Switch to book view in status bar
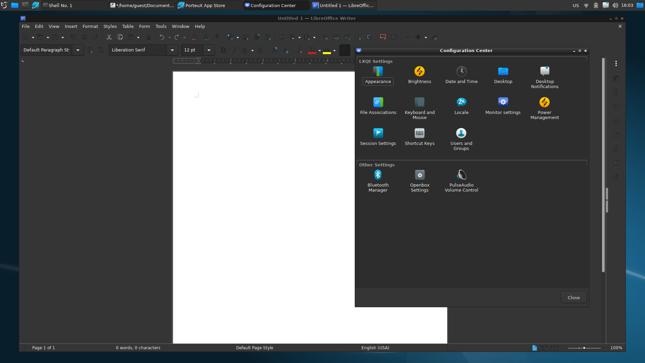This screenshot has width=645, height=363. point(554,348)
